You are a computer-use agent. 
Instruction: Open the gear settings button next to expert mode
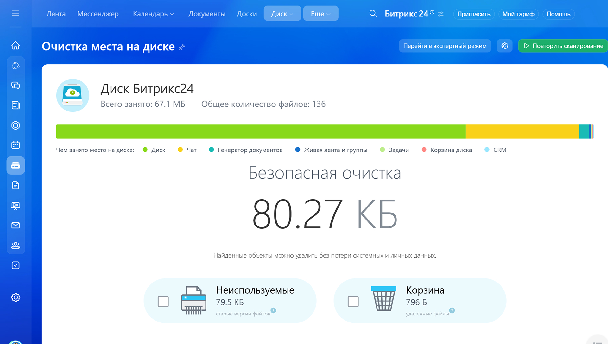504,46
